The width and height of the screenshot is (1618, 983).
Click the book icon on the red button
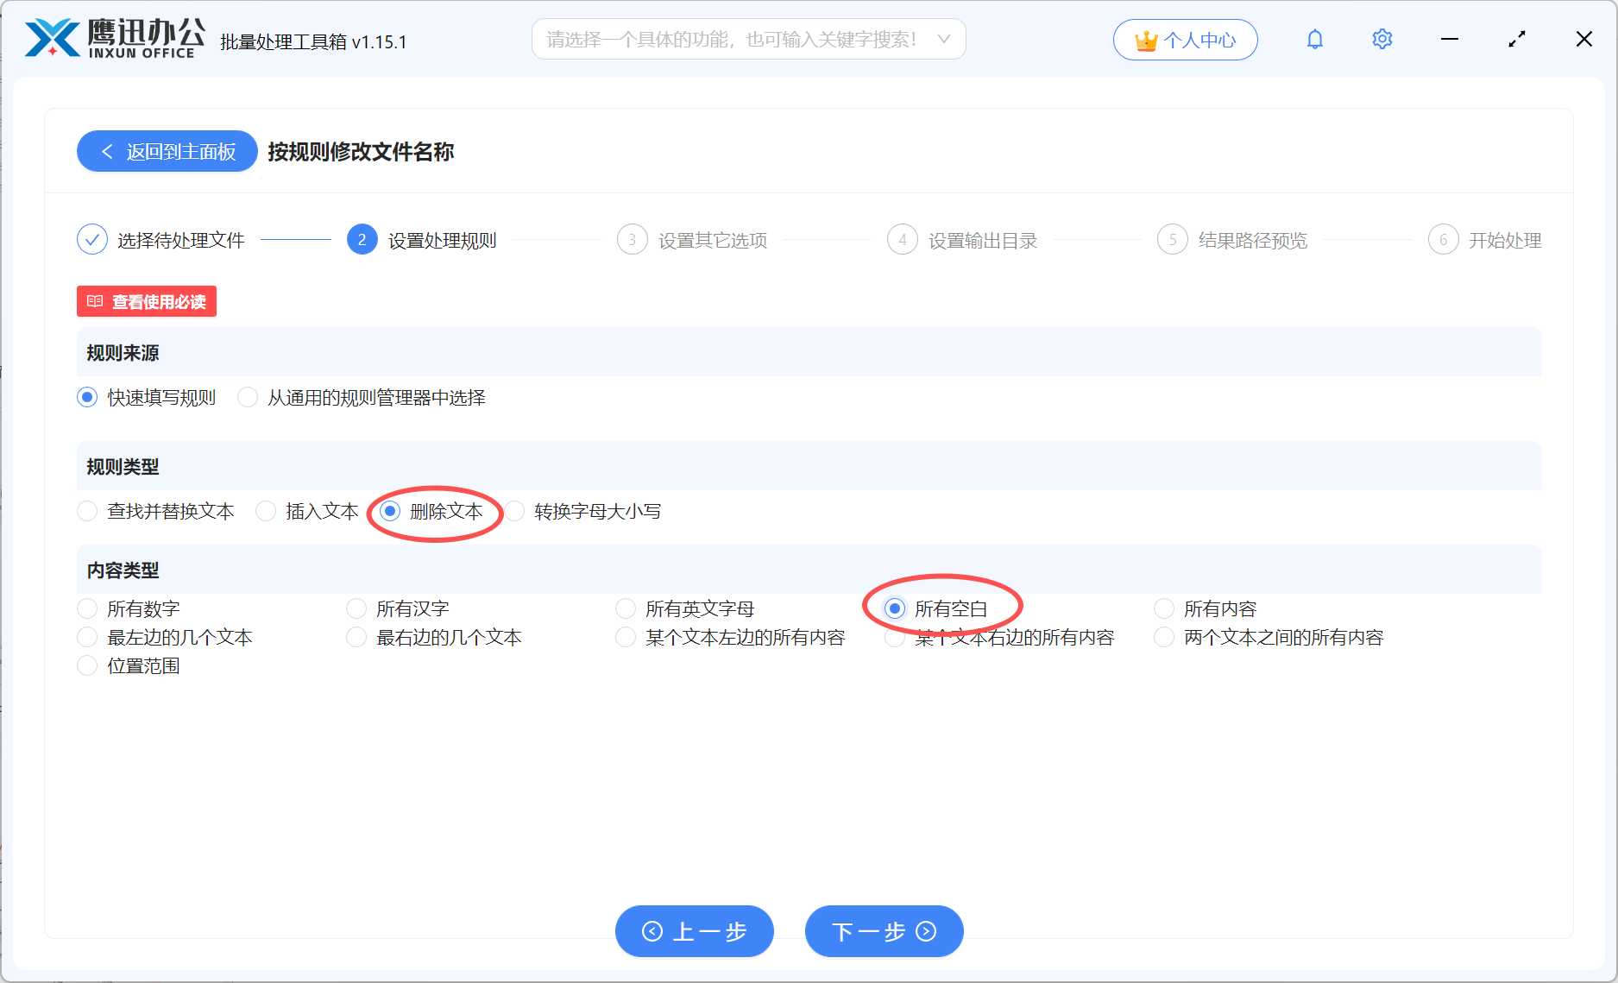[95, 301]
